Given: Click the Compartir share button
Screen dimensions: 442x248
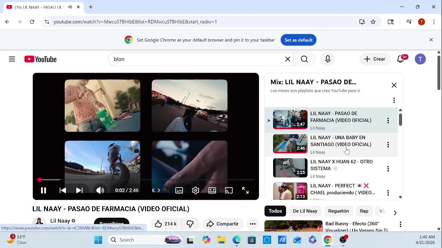Looking at the screenshot, I should 223,224.
